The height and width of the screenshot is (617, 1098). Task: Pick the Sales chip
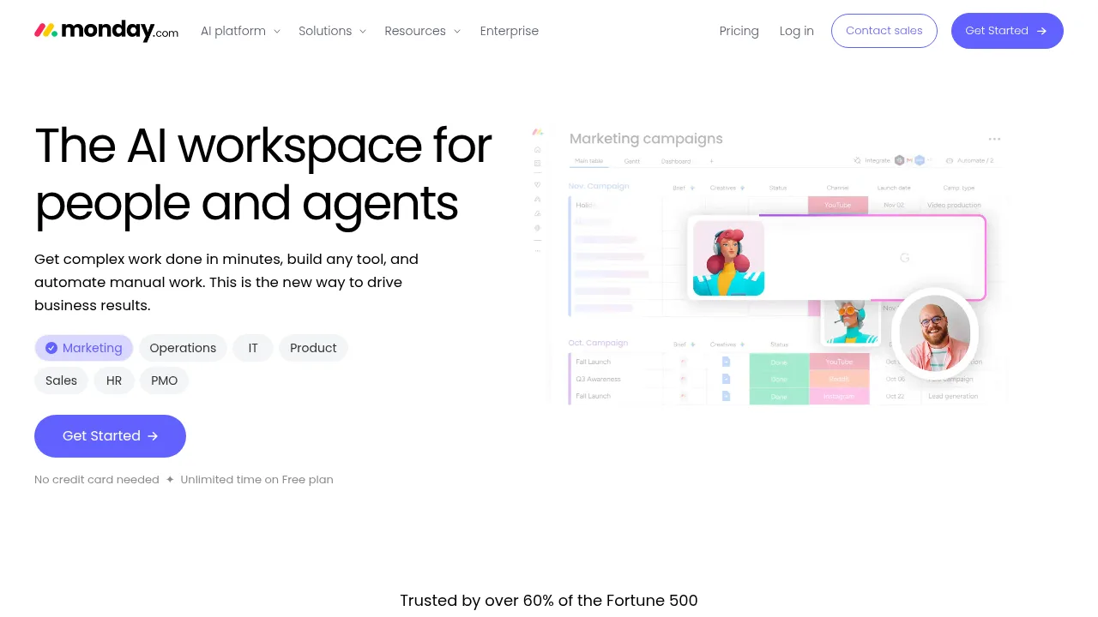[61, 380]
